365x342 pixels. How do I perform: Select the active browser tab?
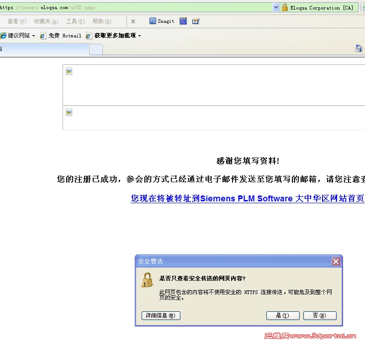pos(44,49)
